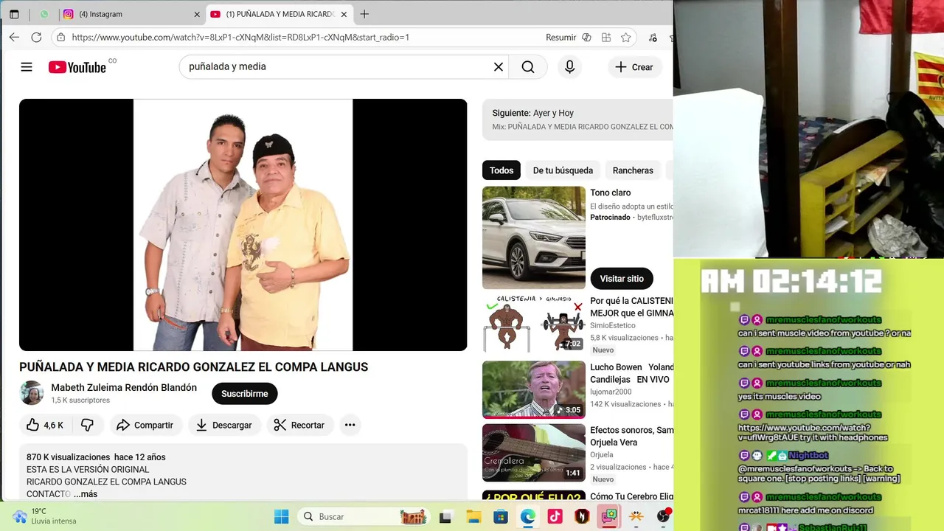Open the split screen icon in address bar
Viewport: 944px width, 531px height.
coord(606,37)
